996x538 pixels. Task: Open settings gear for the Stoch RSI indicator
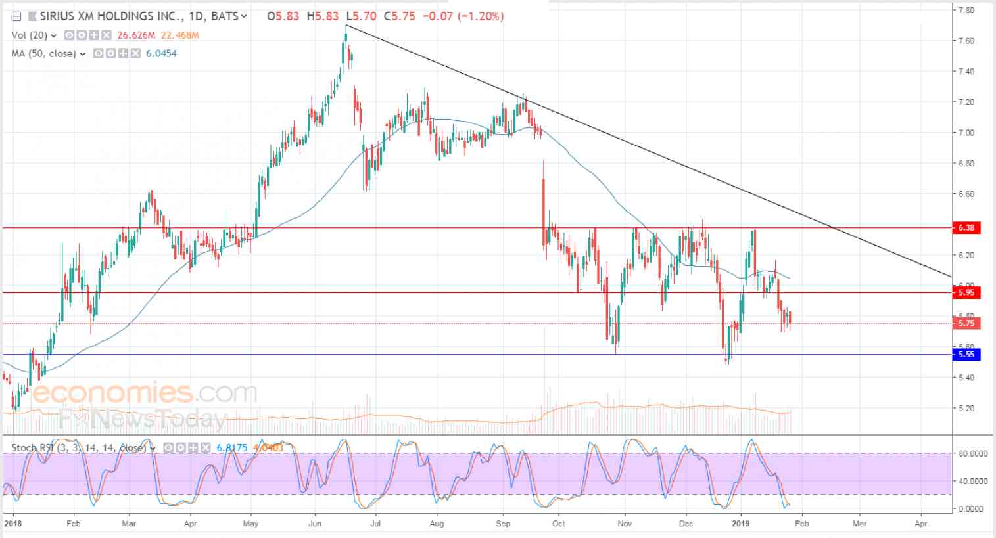(x=179, y=448)
